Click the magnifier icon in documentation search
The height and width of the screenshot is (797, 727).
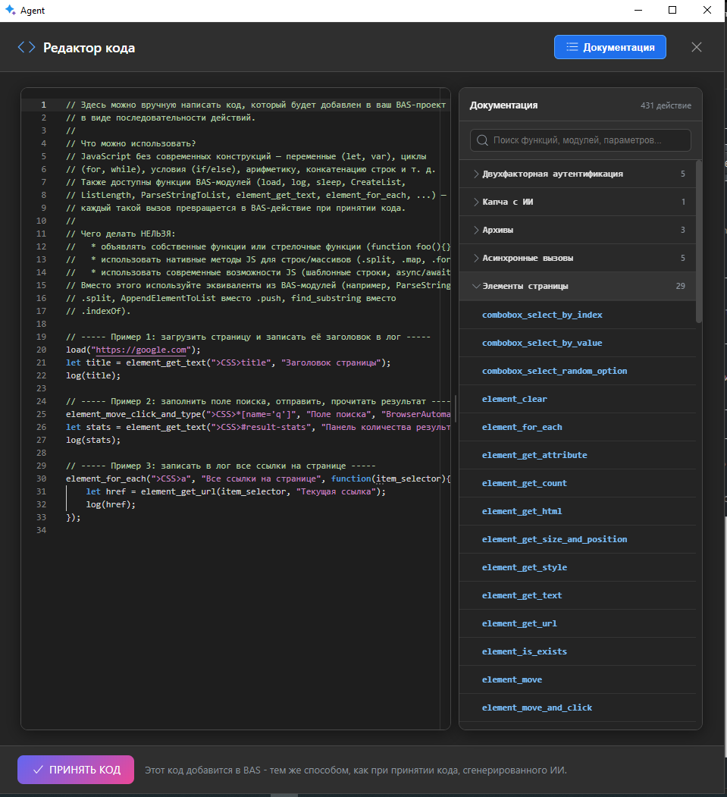pos(482,140)
